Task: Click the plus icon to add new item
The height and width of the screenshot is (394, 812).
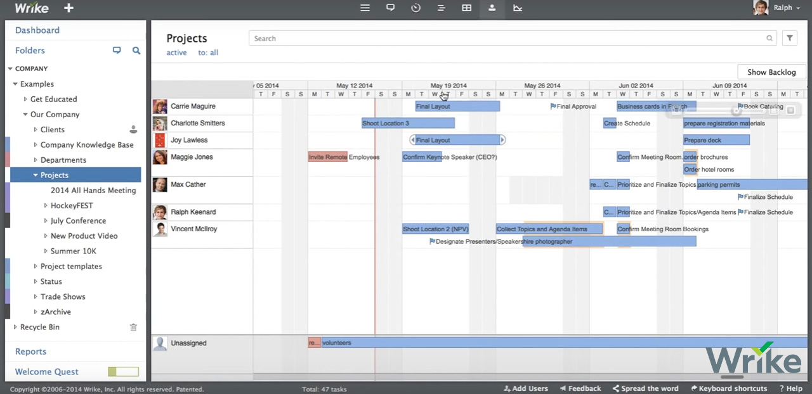Action: 69,8
